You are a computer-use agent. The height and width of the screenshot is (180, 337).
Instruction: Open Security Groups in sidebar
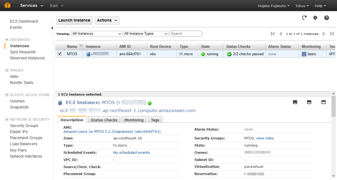(24, 126)
